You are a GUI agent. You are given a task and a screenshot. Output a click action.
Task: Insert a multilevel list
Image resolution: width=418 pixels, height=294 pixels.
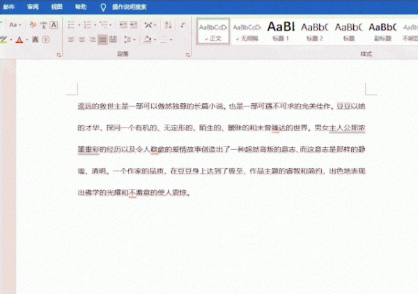pyautogui.click(x=104, y=25)
